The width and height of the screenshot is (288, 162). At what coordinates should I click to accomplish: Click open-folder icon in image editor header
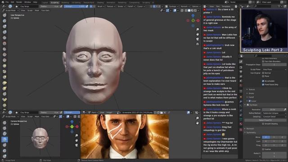click(161, 112)
